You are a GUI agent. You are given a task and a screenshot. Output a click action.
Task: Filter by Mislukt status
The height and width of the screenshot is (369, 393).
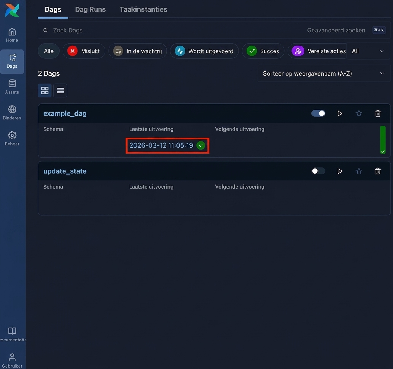point(84,51)
